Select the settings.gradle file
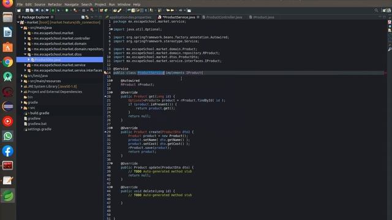Screen dimensions: 392x220 click(x=39, y=129)
